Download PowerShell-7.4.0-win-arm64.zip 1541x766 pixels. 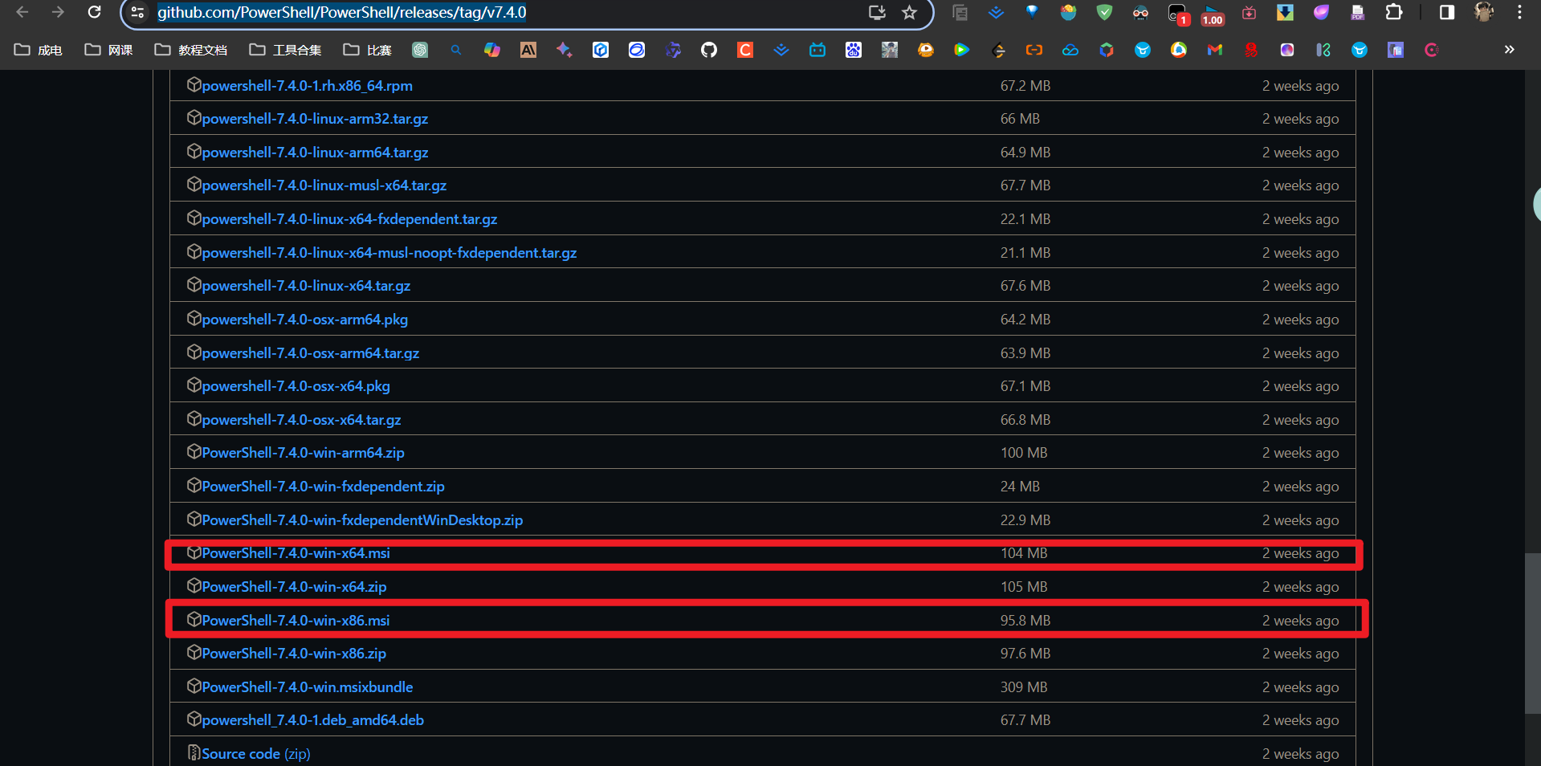coord(303,453)
